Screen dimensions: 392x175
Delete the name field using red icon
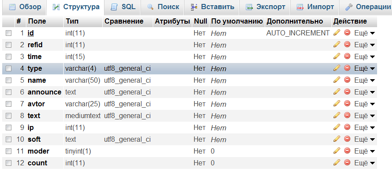(x=347, y=80)
